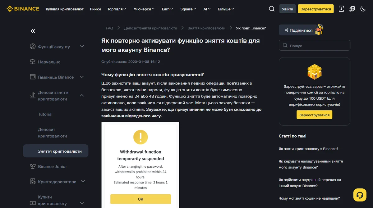
Task: Open the AI dropdown menu
Action: tap(207, 9)
